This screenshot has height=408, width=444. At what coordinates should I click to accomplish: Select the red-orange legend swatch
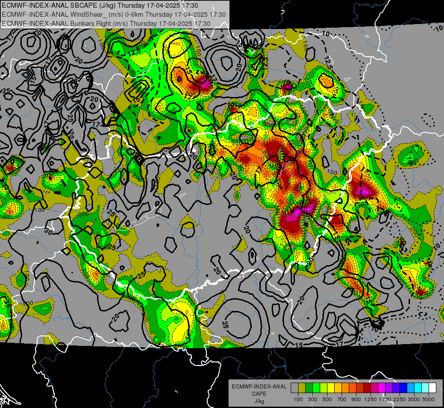pyautogui.click(x=352, y=388)
